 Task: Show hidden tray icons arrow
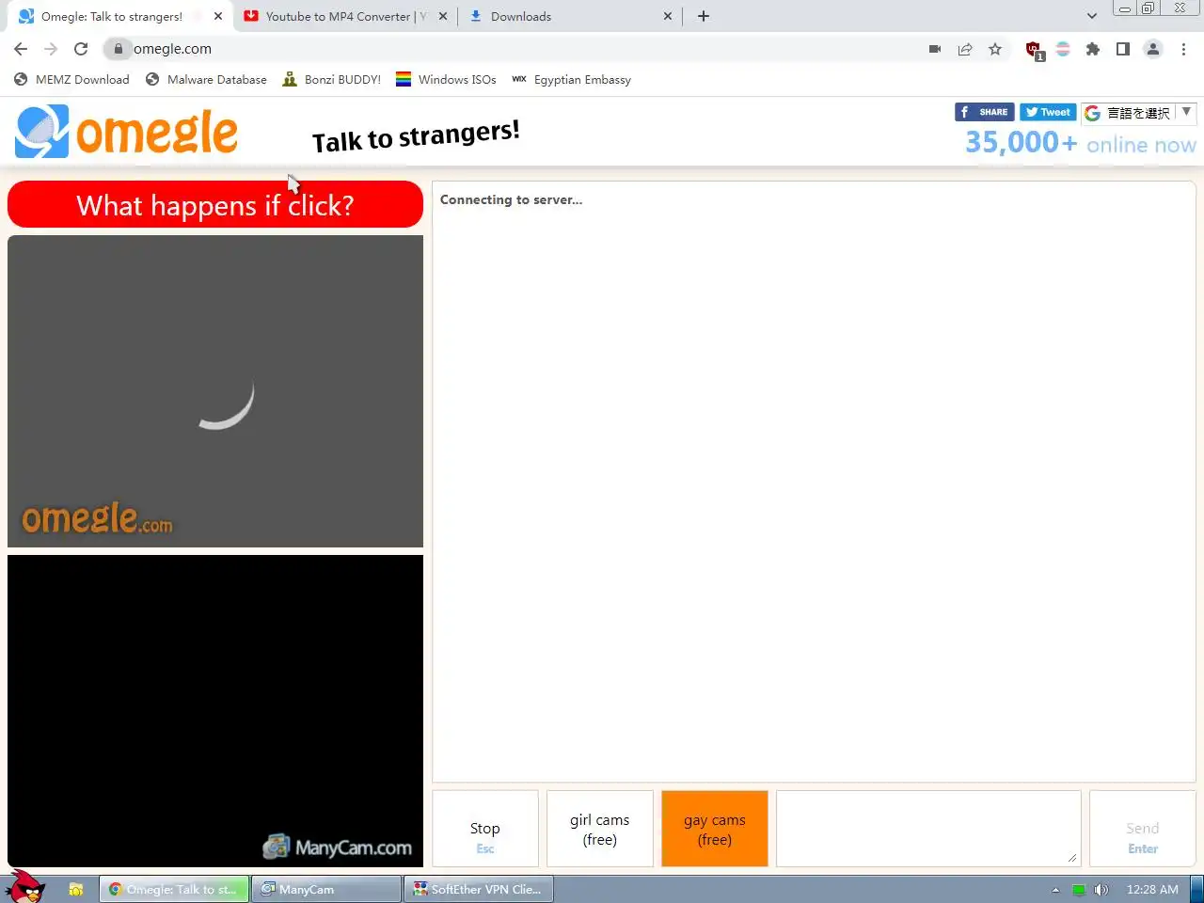1055,889
